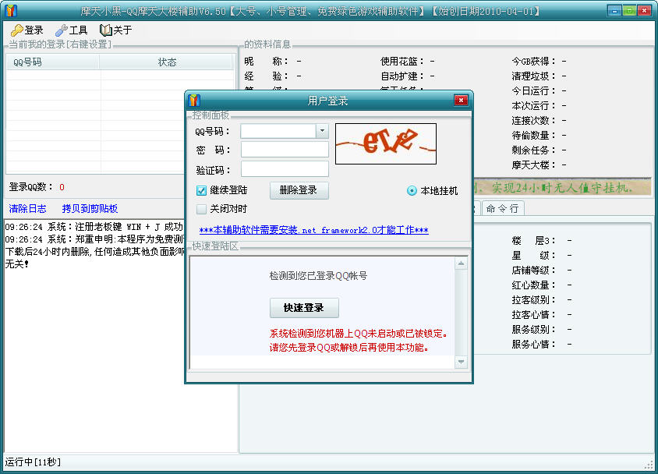Click the 今GB获得 label
The width and height of the screenshot is (658, 474).
(533, 62)
